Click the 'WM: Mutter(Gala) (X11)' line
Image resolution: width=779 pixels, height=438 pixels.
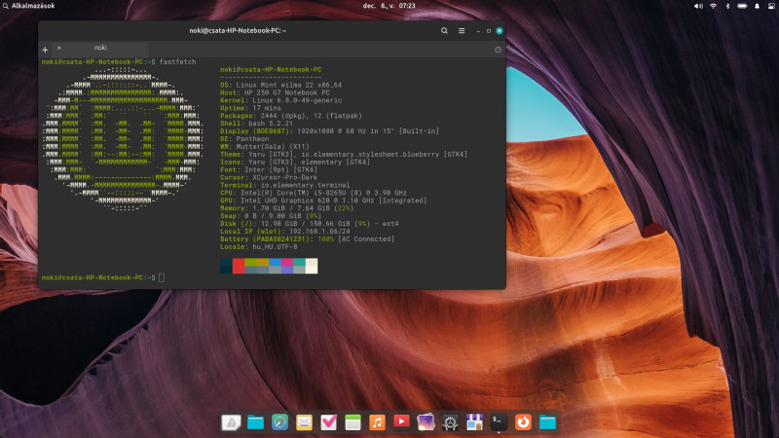[x=265, y=147]
